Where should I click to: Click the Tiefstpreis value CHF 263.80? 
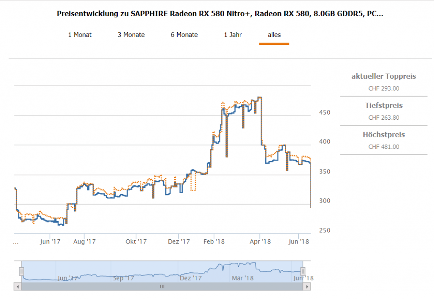[384, 118]
